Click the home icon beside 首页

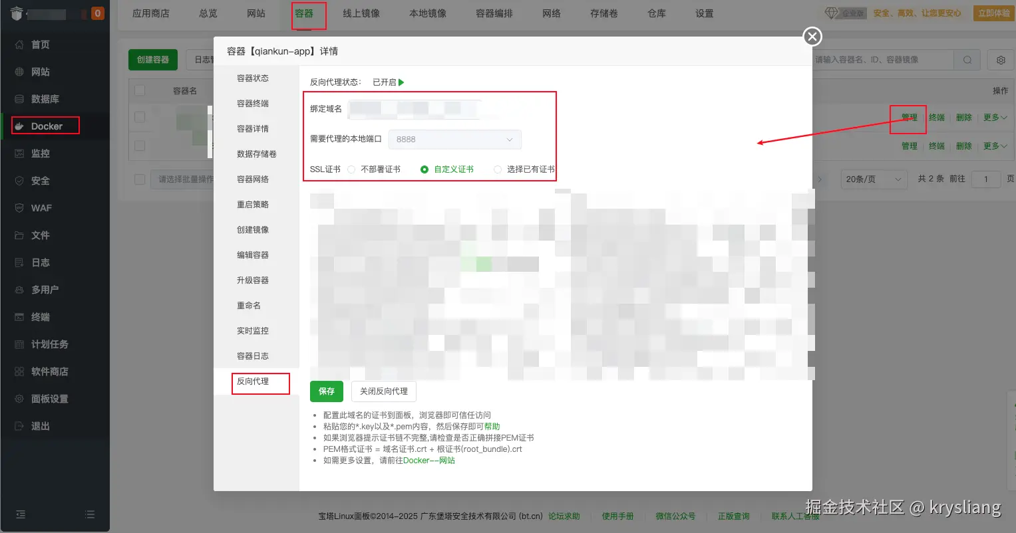(x=19, y=45)
